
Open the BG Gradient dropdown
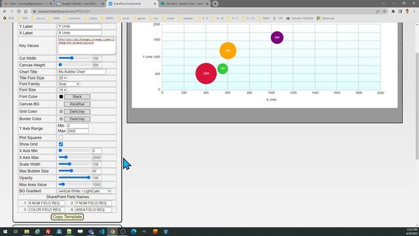coord(84,191)
